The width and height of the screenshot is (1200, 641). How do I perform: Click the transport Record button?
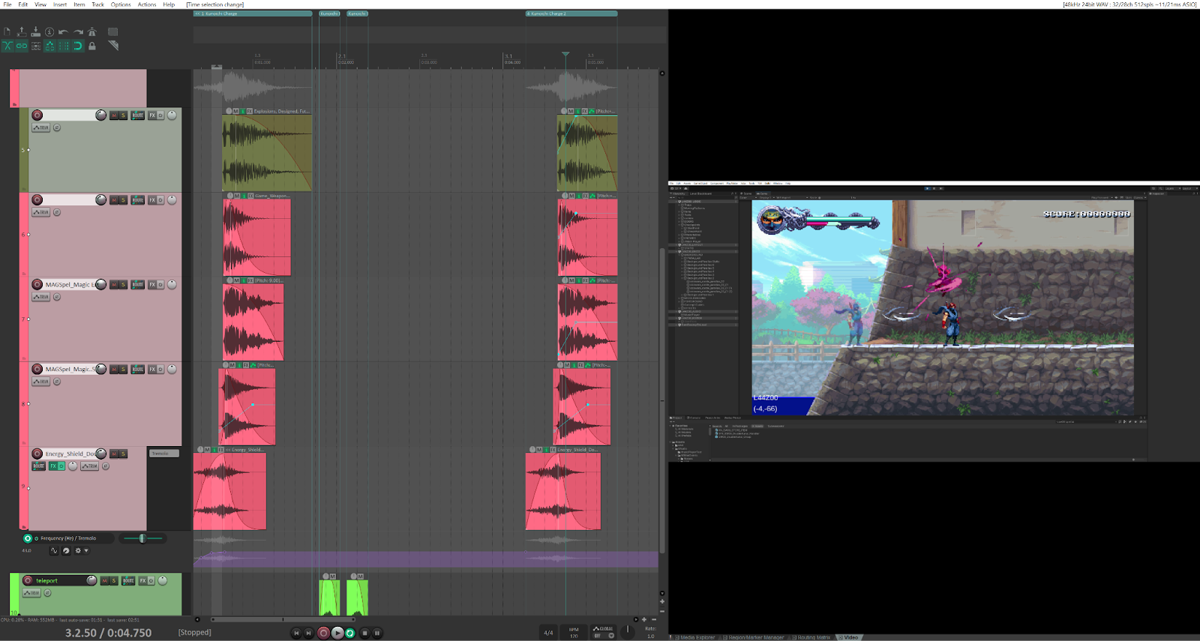(x=323, y=633)
